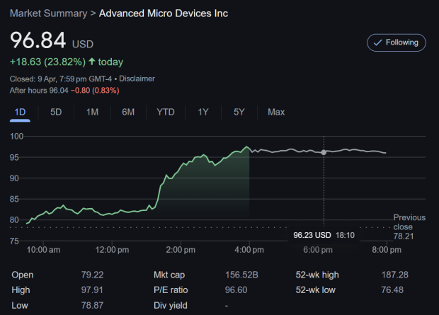
Task: Switch to the YTD time range tab
Action: tap(166, 113)
